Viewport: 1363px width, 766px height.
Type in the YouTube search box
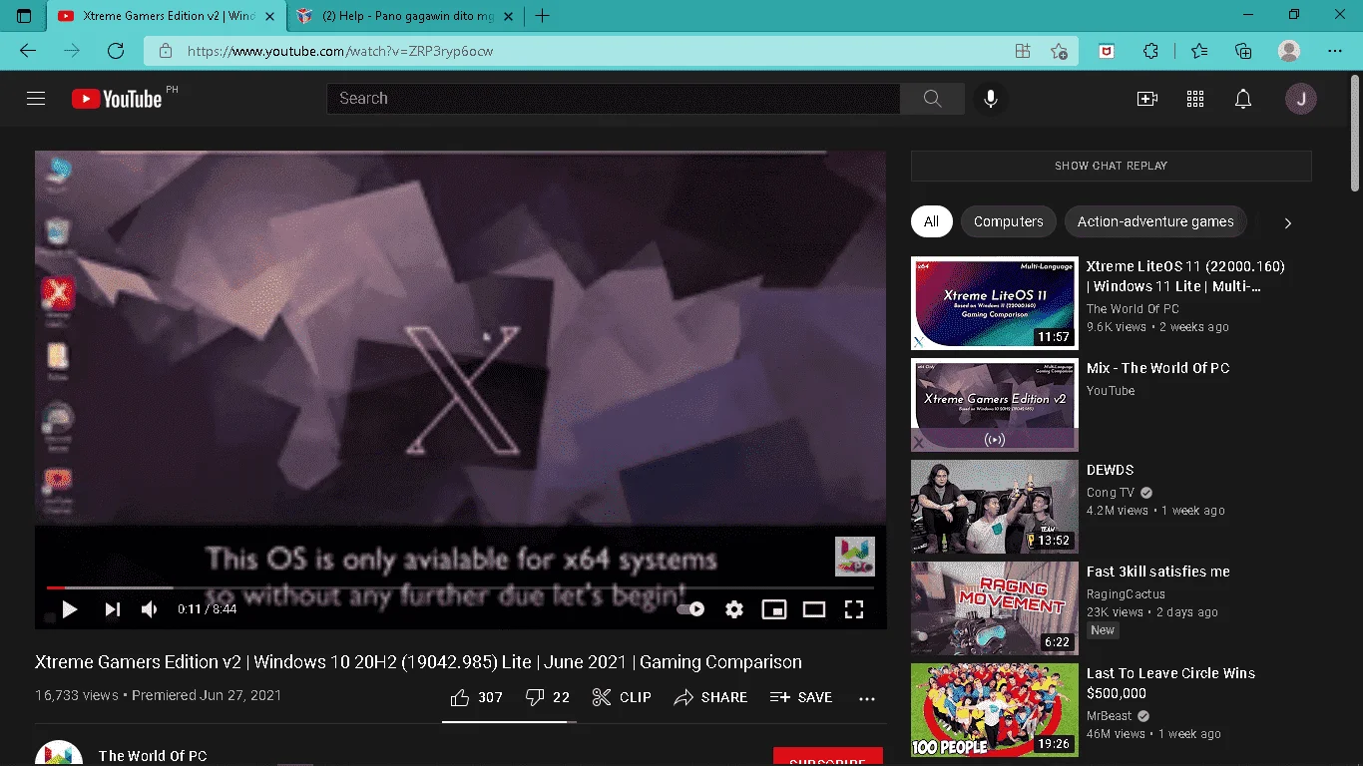click(614, 99)
